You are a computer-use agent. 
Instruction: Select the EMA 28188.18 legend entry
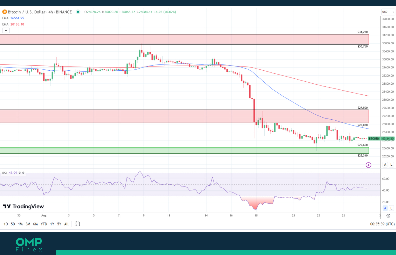coord(13,24)
